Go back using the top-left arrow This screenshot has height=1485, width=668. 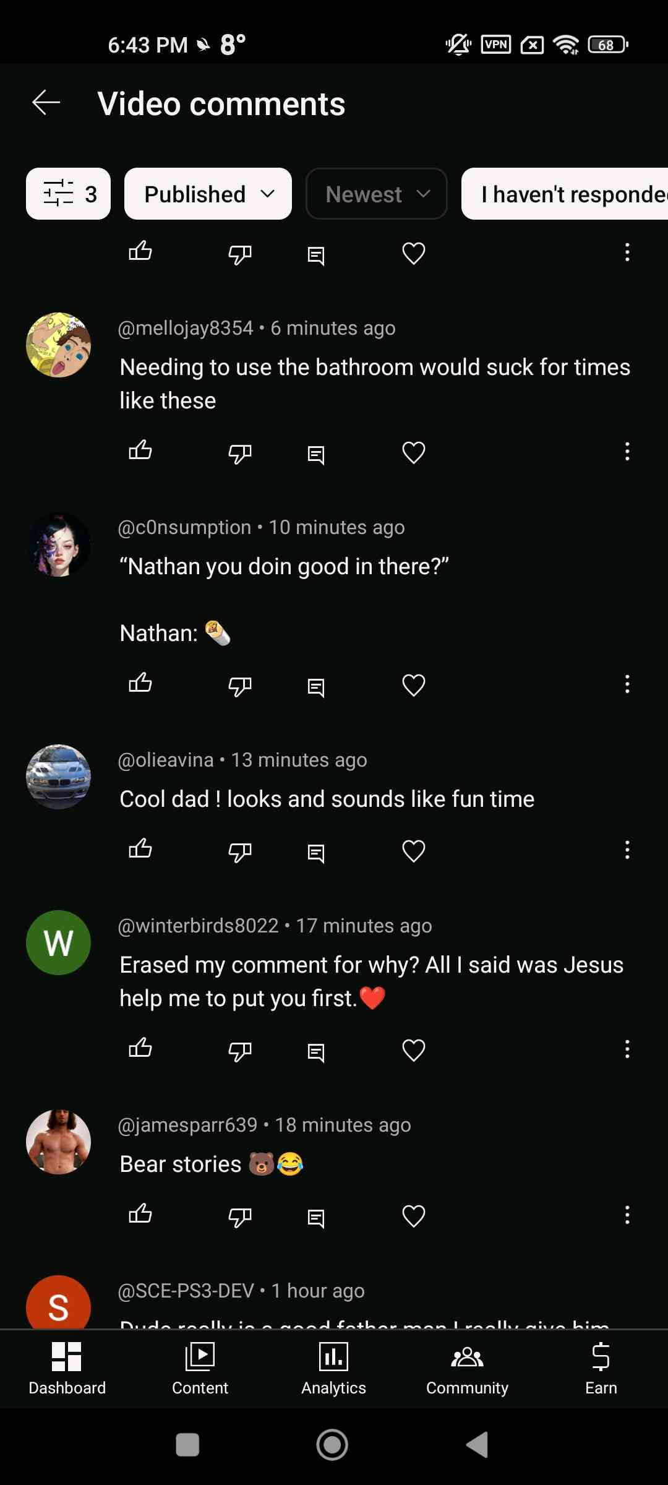46,103
